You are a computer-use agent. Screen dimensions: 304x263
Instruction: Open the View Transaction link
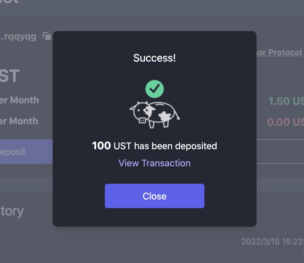coord(154,163)
